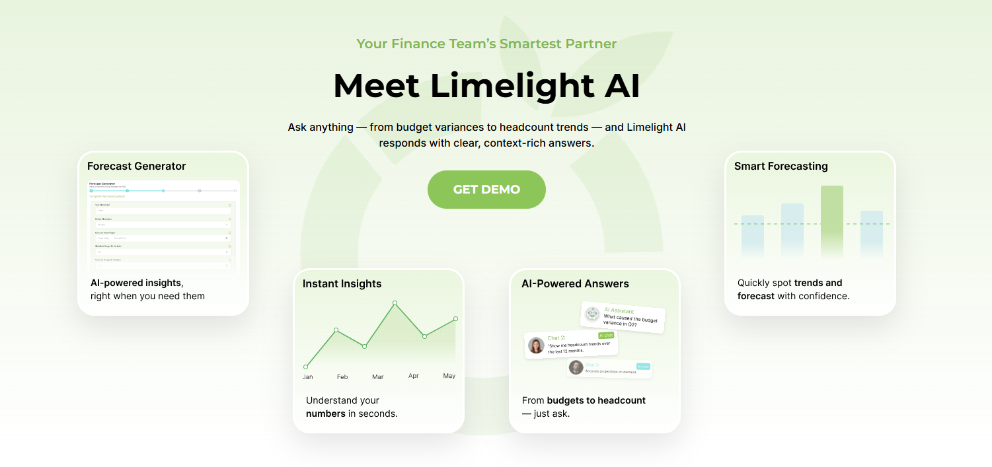Select the Chat 2 user avatar
992x467 pixels.
tap(536, 345)
